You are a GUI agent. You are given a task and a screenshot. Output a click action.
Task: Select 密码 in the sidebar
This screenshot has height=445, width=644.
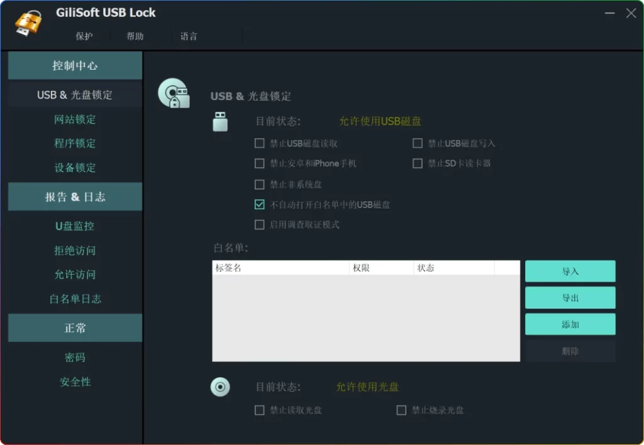point(75,358)
